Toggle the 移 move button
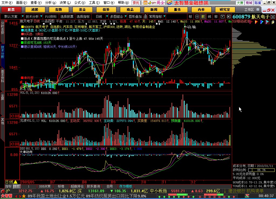 click(x=216, y=16)
